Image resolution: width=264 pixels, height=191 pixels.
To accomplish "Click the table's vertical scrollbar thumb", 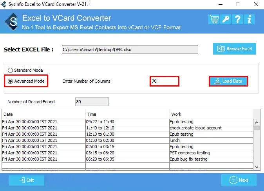I will pos(257,128).
